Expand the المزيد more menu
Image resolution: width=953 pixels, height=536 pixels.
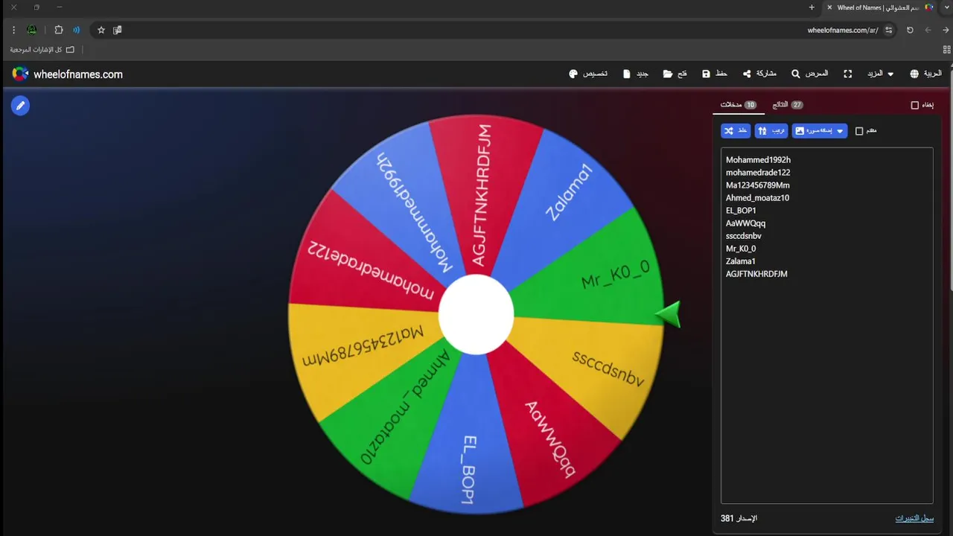[x=879, y=74]
